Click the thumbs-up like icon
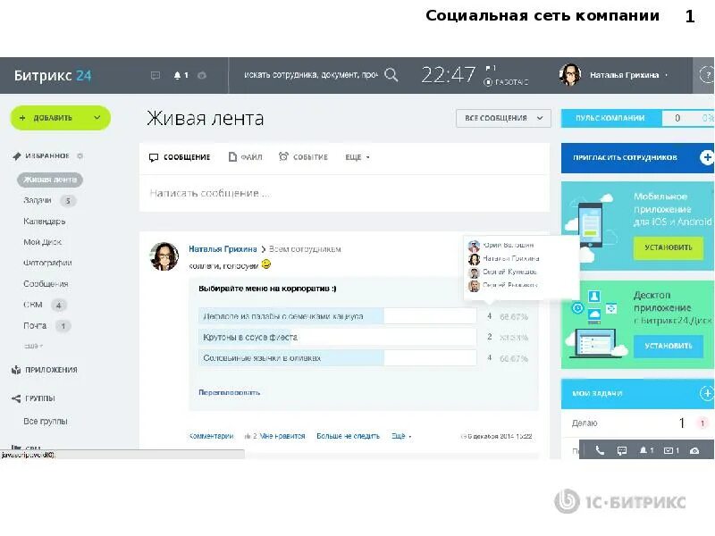Viewport: 715px width, 536px height. (248, 436)
